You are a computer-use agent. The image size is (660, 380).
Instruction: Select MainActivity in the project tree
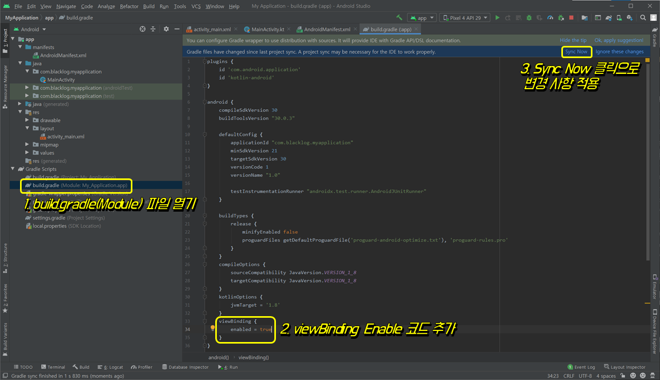click(61, 80)
